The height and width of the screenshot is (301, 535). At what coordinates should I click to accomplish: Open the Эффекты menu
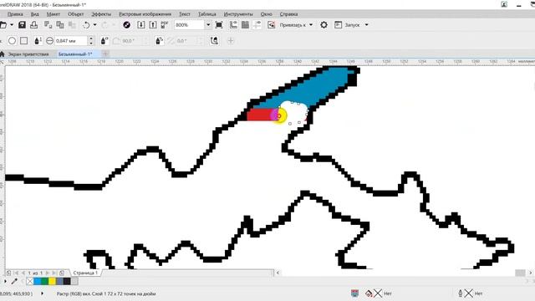coord(101,14)
